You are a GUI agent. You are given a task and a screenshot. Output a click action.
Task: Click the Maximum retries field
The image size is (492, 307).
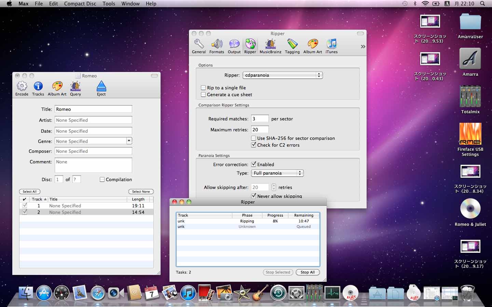[260, 130]
